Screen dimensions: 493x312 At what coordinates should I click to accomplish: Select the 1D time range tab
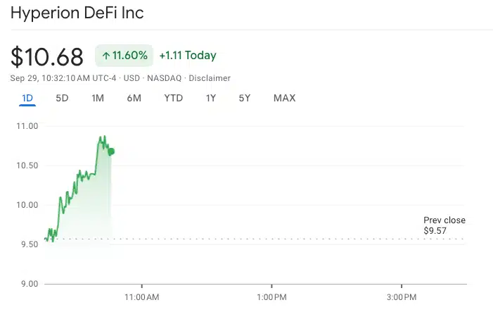pyautogui.click(x=27, y=98)
